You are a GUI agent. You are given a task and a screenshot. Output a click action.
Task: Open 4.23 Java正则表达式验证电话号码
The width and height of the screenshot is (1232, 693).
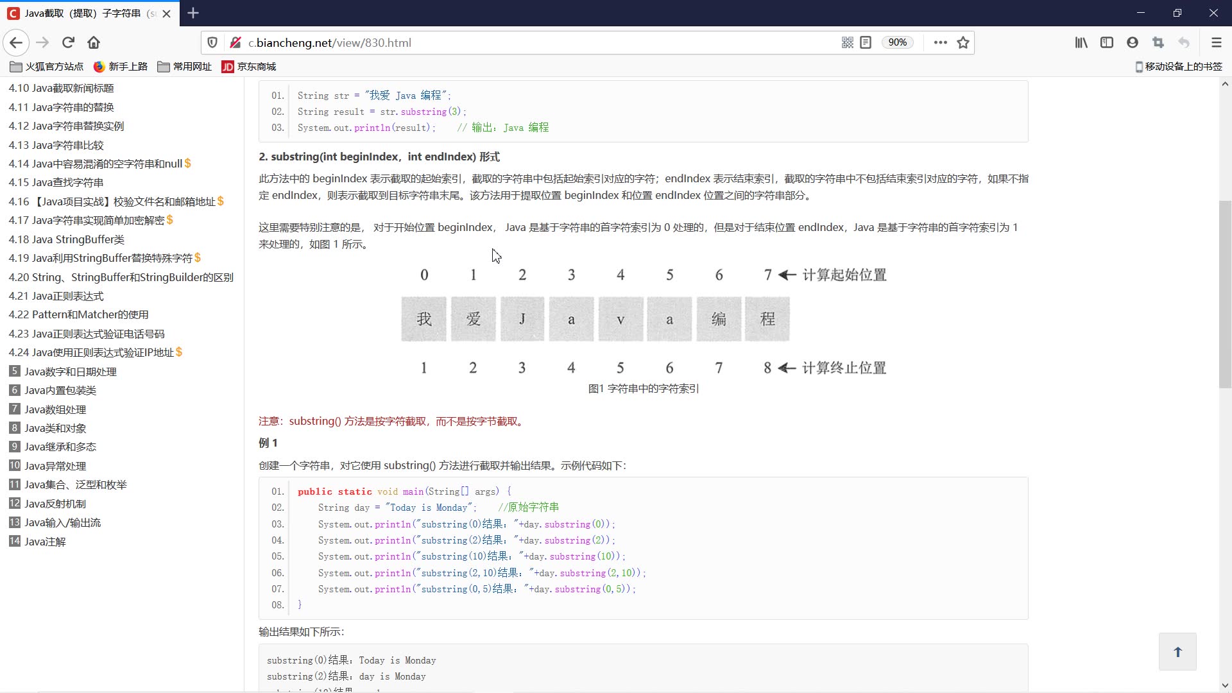tap(87, 334)
